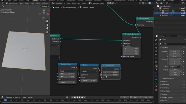Click the viewport zoom magnifier icon

coord(47,21)
